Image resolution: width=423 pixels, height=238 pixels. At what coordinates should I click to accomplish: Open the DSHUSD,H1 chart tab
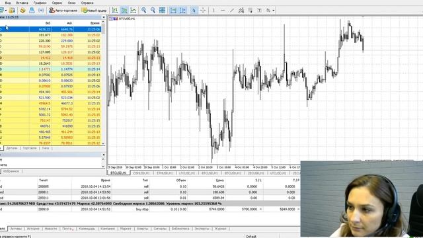(141, 173)
